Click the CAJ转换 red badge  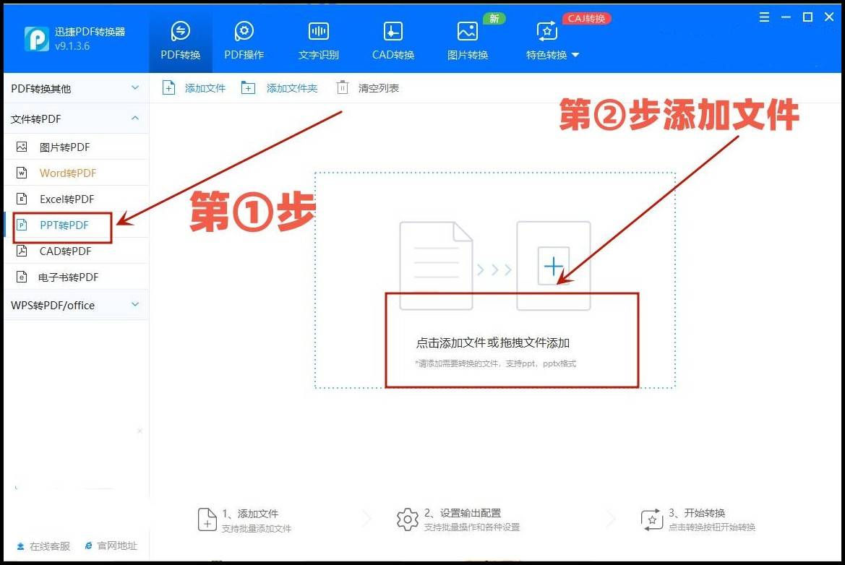pos(586,18)
